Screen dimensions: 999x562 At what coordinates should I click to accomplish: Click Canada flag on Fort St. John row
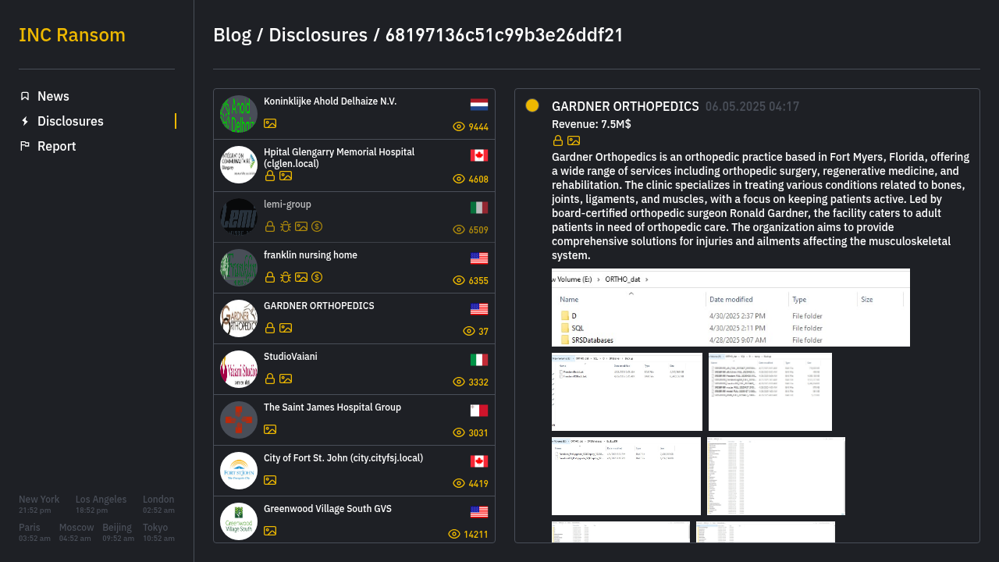(x=479, y=461)
